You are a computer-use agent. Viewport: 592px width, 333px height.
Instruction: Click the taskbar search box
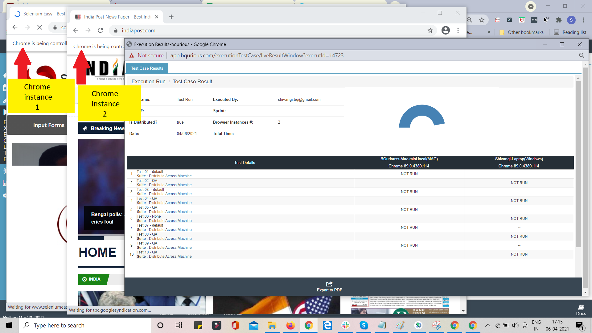85,325
